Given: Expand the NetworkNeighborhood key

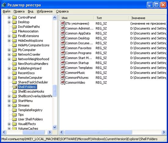Looking at the screenshot, I should (9, 59).
